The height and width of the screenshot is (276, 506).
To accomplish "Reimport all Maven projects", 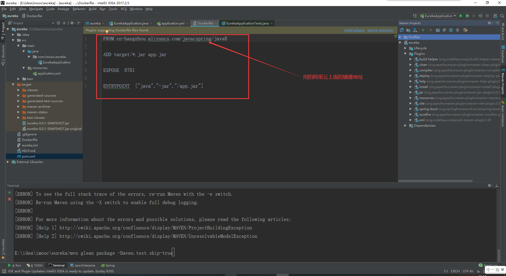I will (x=402, y=30).
